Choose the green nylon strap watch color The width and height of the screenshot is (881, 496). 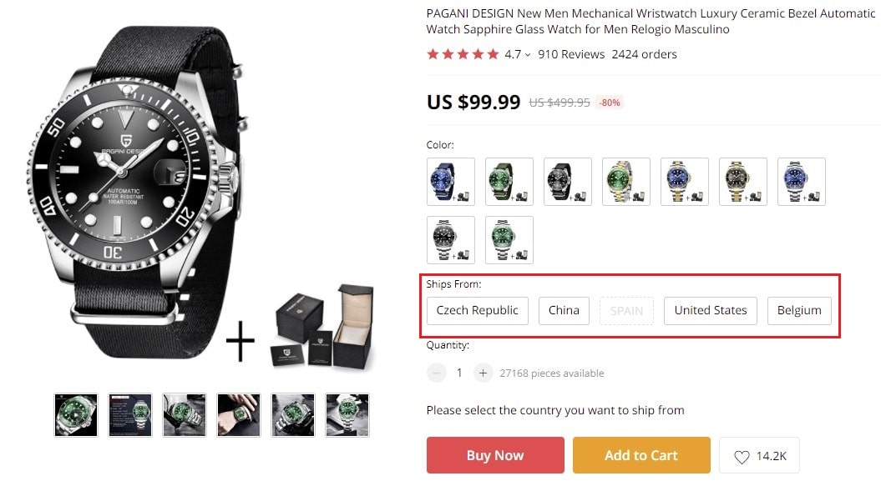[x=509, y=181]
